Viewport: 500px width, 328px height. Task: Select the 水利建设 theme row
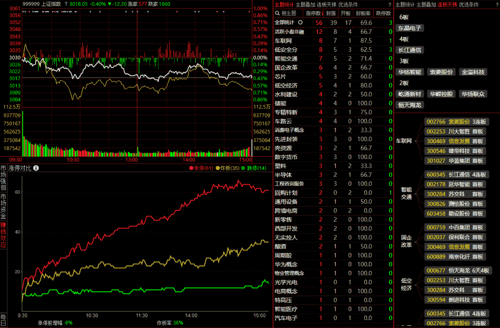(333, 94)
